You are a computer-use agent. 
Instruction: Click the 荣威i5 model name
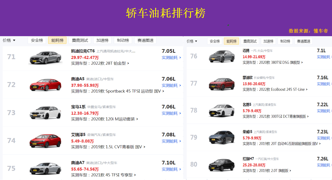coord(247,132)
